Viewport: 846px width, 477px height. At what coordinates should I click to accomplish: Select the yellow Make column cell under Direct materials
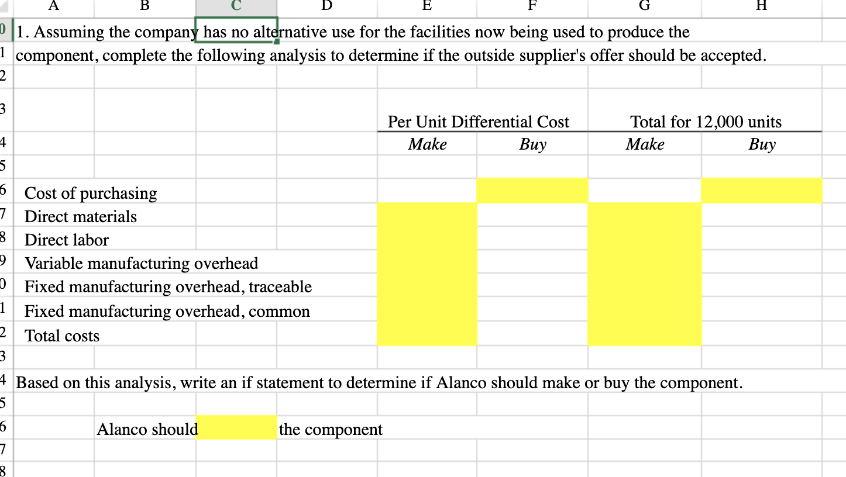427,216
